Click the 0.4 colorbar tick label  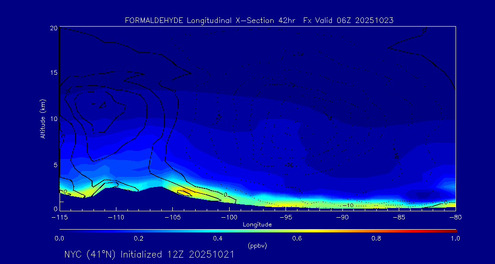pyautogui.click(x=218, y=238)
